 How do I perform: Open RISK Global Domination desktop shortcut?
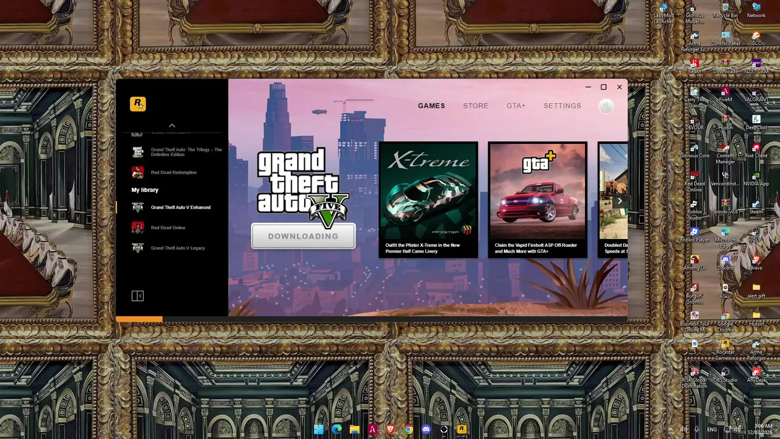click(694, 378)
